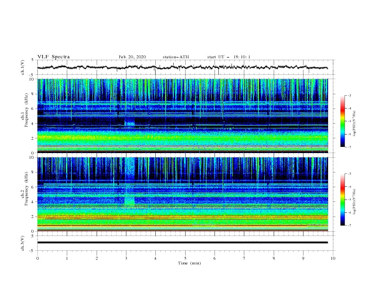Click the "start UT = 18:10:1" header text
The image size is (375, 290).
tap(228, 57)
